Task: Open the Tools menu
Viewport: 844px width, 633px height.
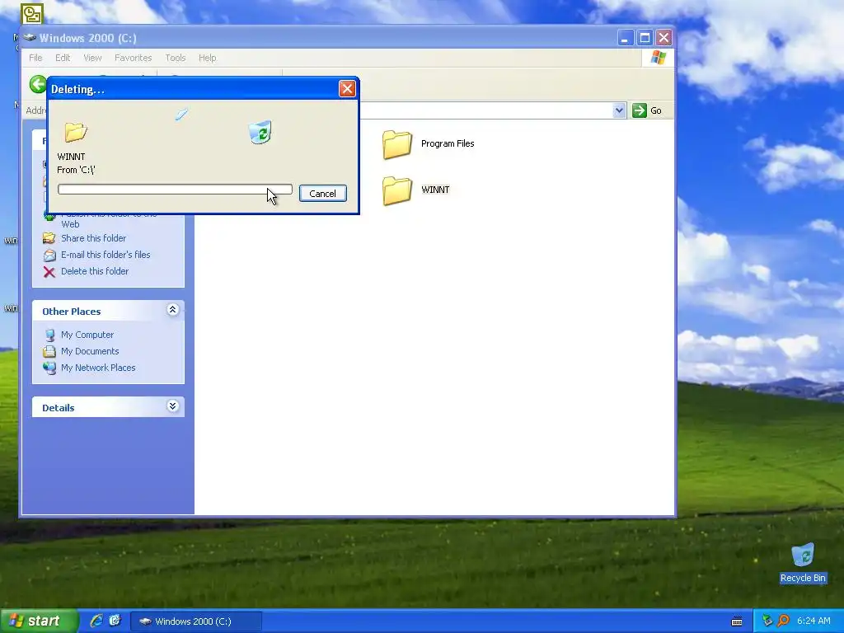Action: click(x=175, y=58)
